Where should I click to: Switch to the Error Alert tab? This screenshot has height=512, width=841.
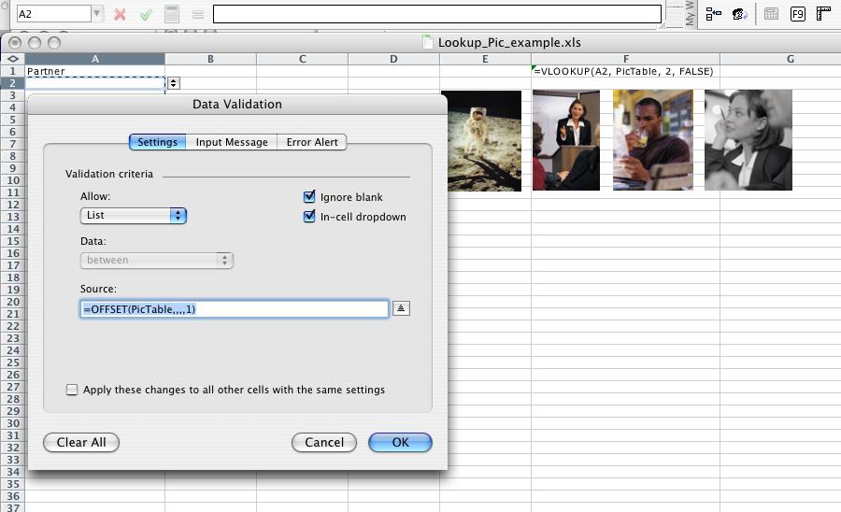click(312, 142)
